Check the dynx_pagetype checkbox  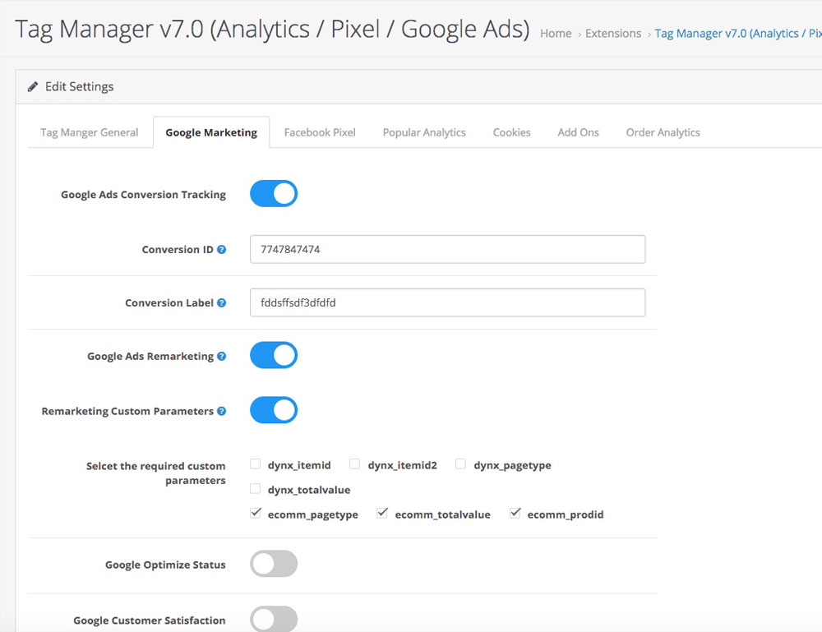461,464
